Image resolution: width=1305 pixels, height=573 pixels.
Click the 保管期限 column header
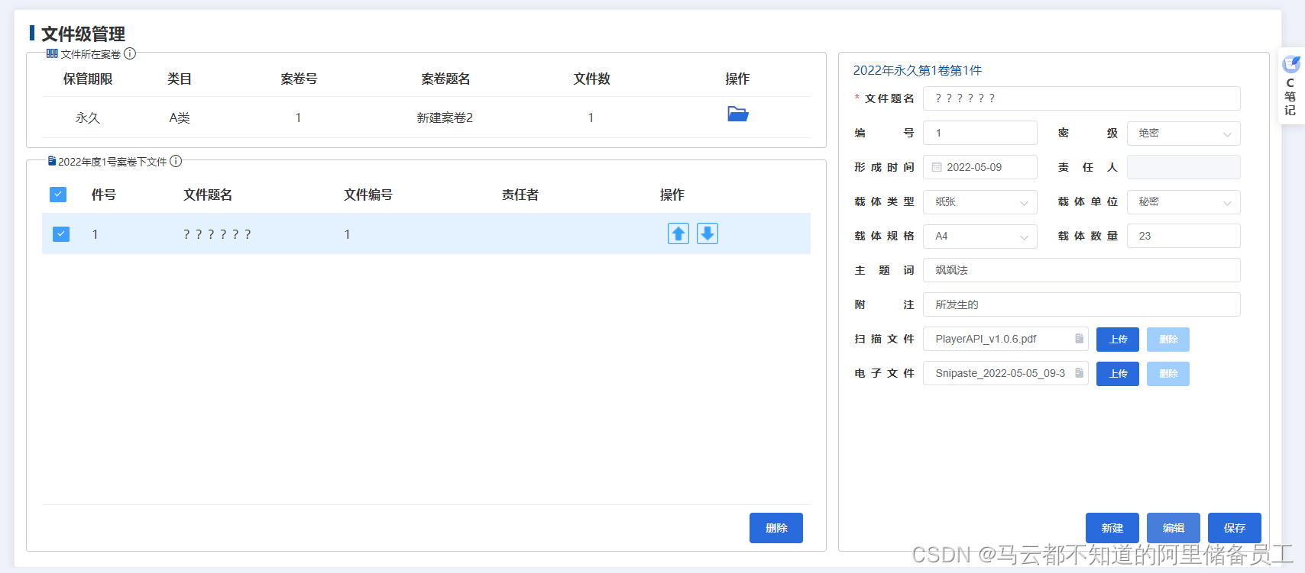point(88,79)
